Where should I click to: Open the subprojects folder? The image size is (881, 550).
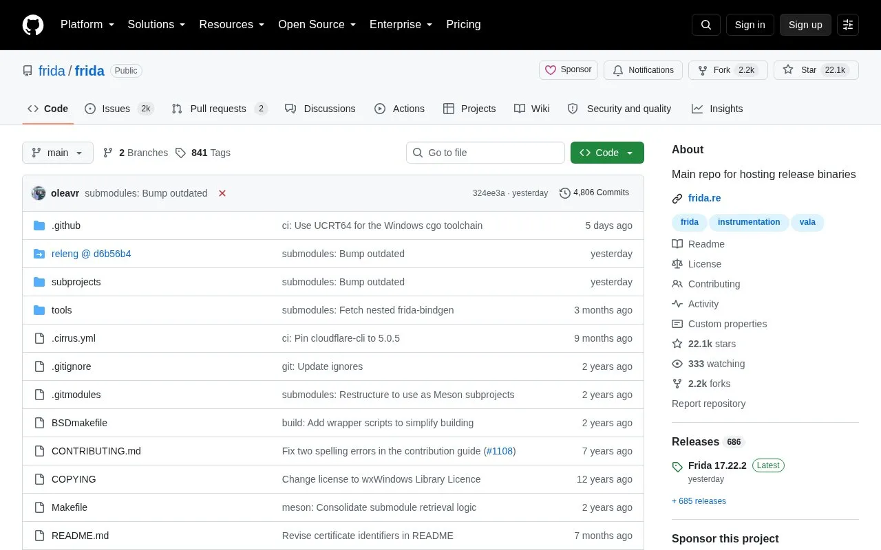click(76, 282)
